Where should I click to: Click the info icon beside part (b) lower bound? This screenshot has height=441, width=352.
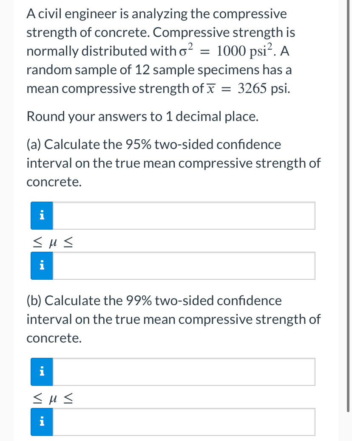click(41, 371)
